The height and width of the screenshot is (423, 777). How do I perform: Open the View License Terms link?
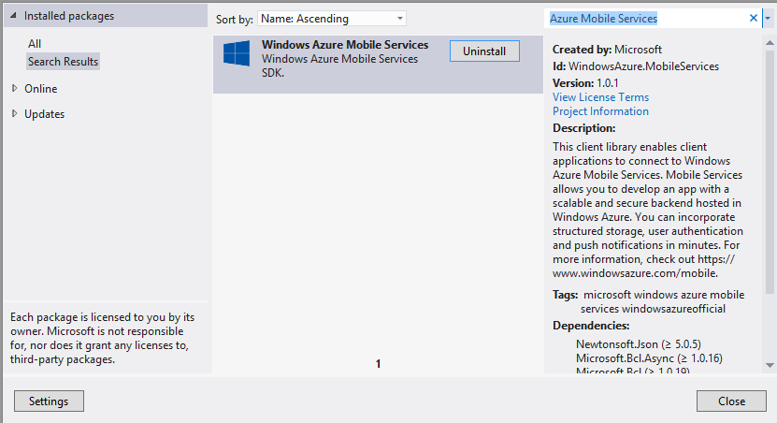pos(600,97)
